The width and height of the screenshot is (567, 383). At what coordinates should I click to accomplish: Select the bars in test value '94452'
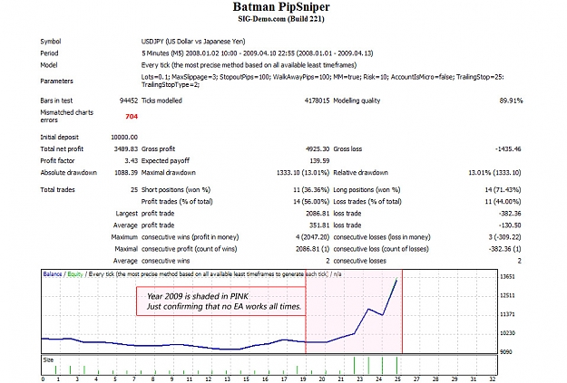coord(129,101)
